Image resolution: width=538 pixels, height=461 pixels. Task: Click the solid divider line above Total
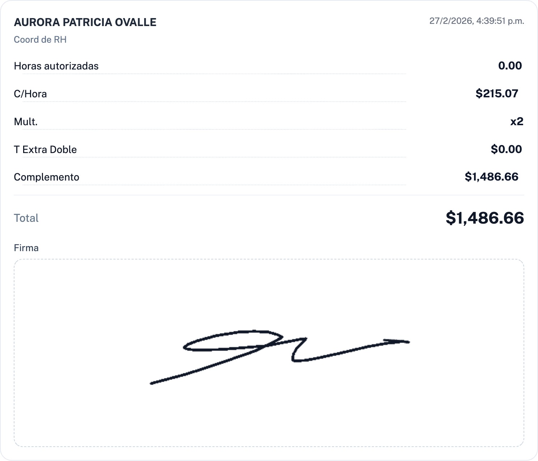[269, 195]
